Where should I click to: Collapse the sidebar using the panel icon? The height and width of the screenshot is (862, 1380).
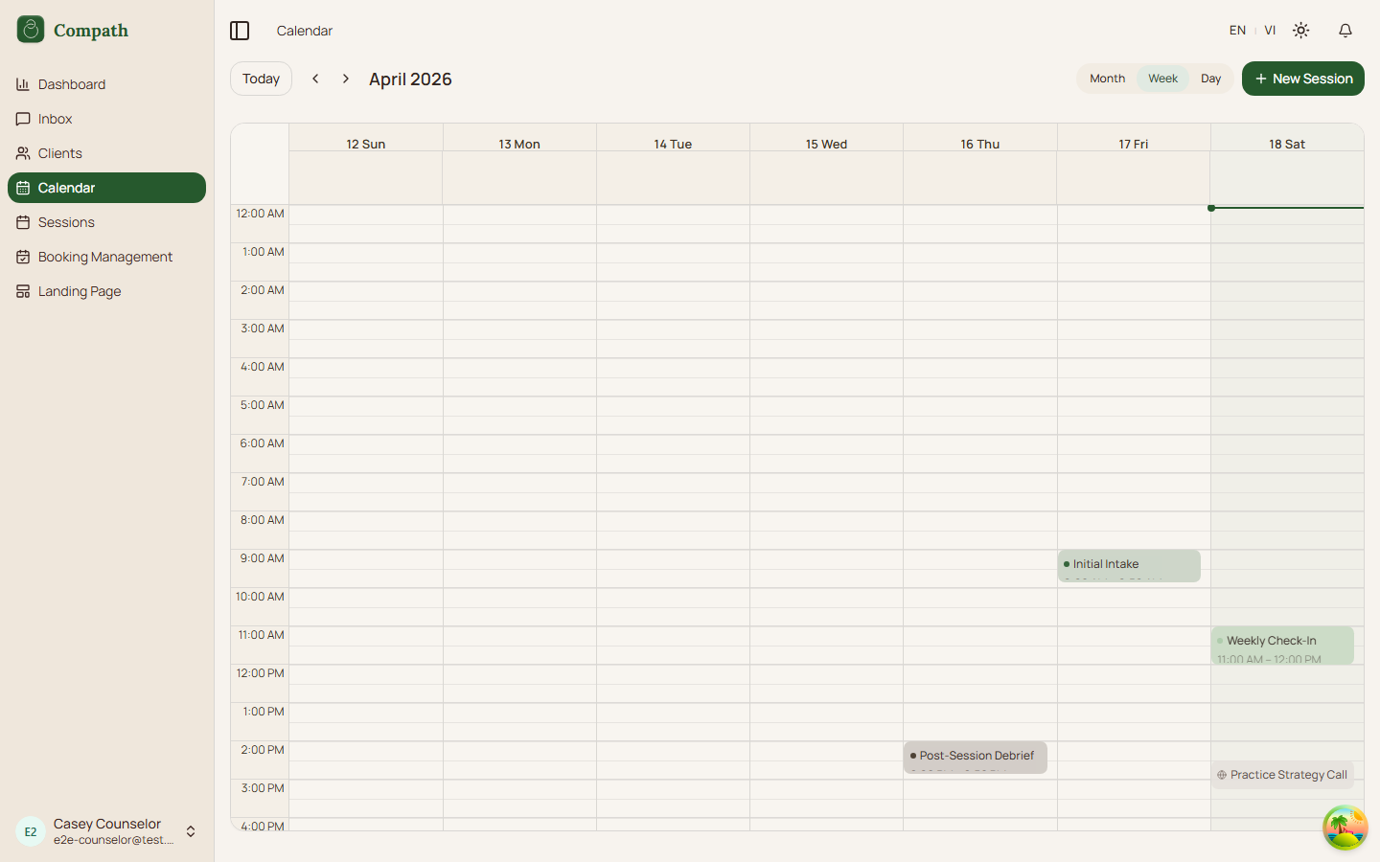click(240, 30)
